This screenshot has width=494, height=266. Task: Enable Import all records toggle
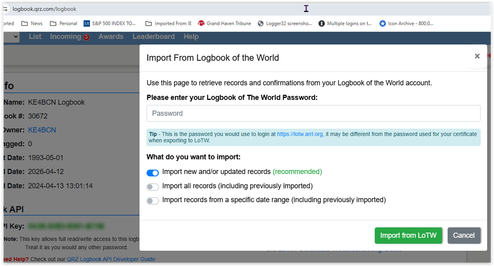(152, 187)
